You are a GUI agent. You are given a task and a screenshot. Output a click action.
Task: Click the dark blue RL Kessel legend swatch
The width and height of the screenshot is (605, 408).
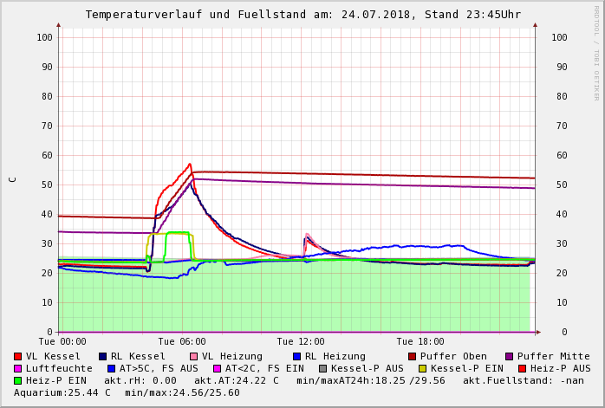click(x=102, y=356)
